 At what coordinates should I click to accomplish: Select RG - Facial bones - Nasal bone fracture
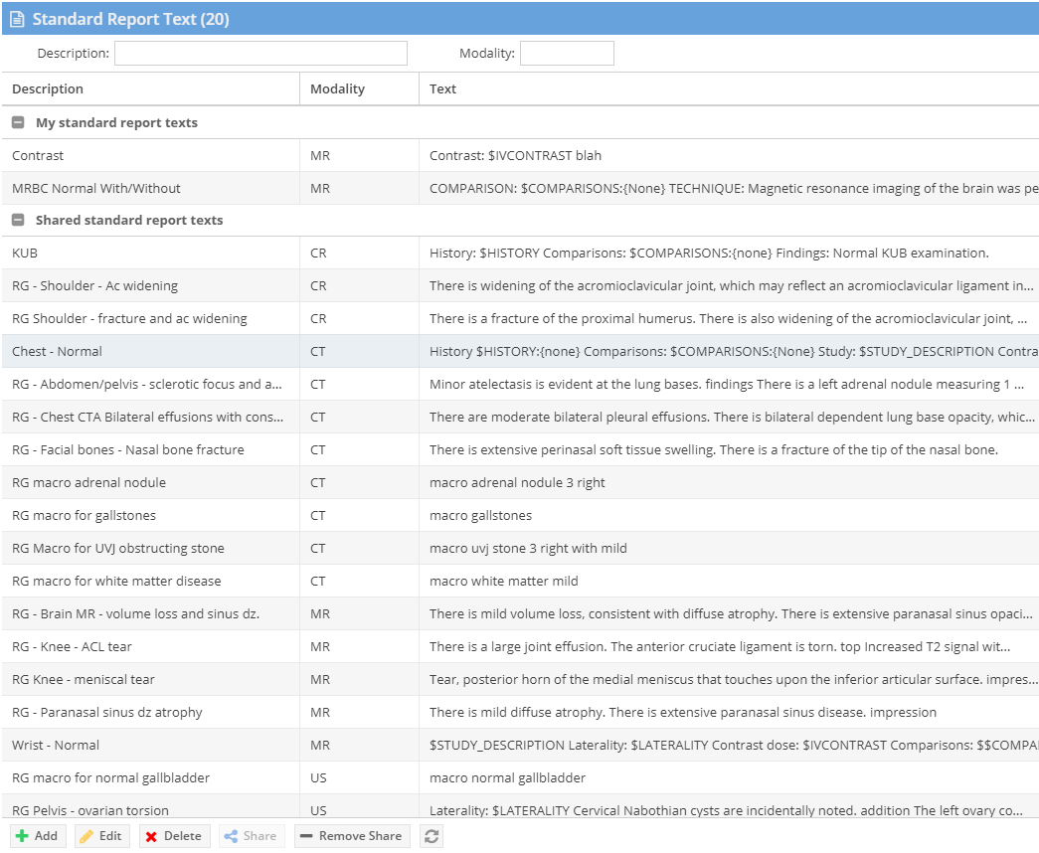click(x=520, y=450)
